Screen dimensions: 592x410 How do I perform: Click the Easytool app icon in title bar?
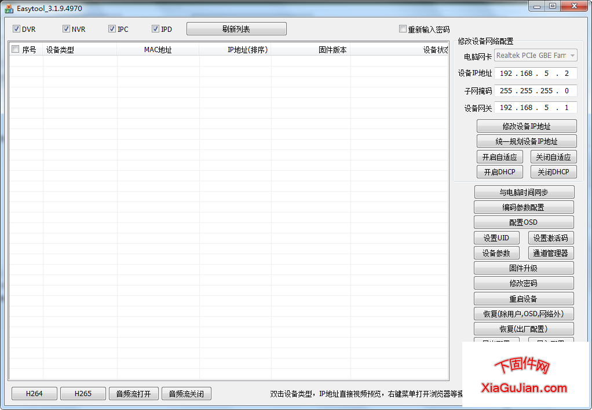(x=9, y=8)
